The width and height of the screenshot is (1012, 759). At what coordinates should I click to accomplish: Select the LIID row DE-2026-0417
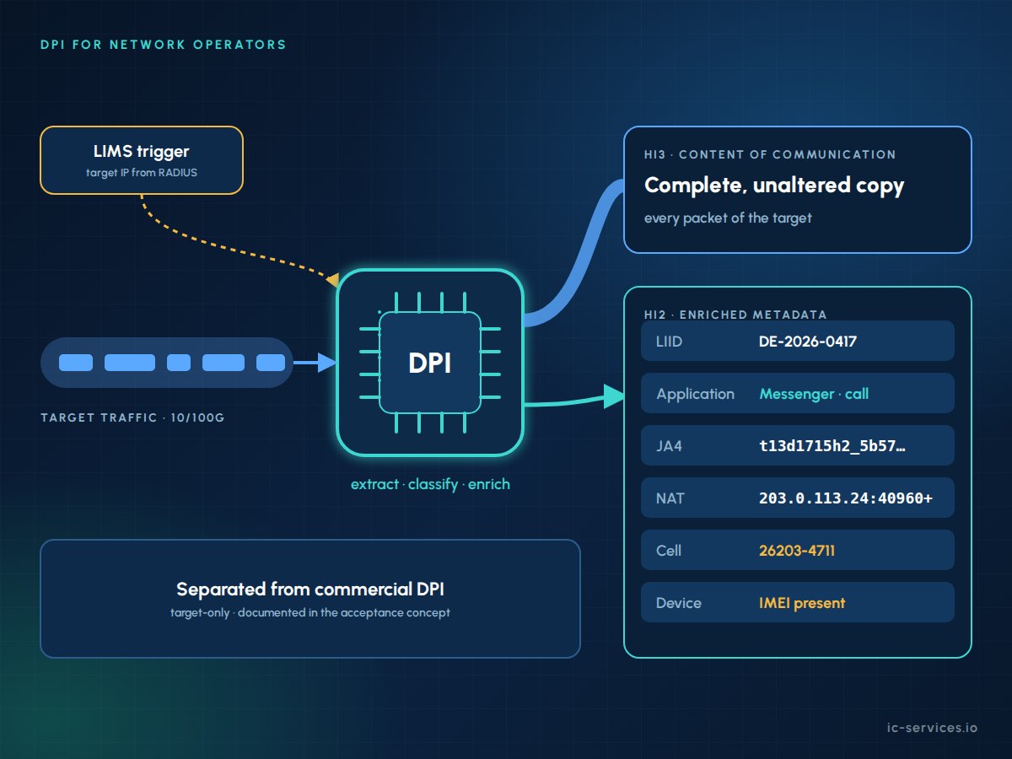click(x=798, y=341)
